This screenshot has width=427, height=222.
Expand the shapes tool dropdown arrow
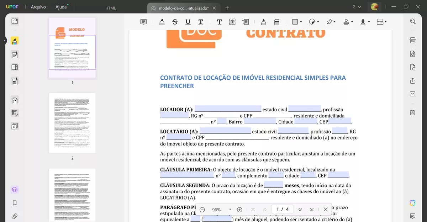(x=300, y=22)
